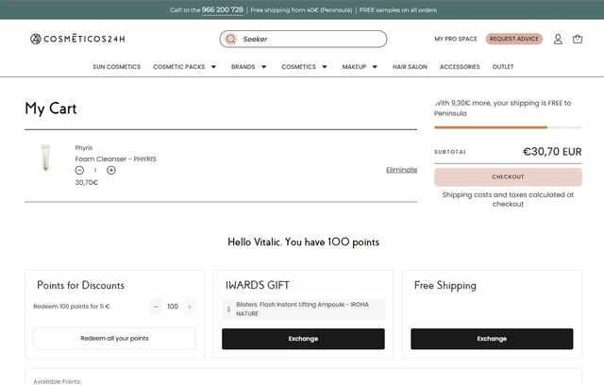This screenshot has height=385, width=604.
Task: Expand the Cosmetics dropdown arrow
Action: (x=325, y=67)
